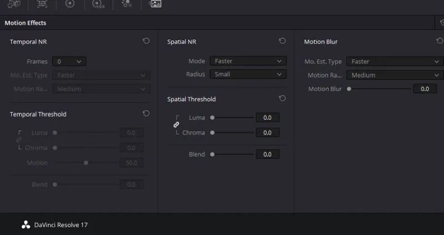Expand the Spatial NR Mode dropdown
This screenshot has width=444, height=235.
click(x=248, y=61)
